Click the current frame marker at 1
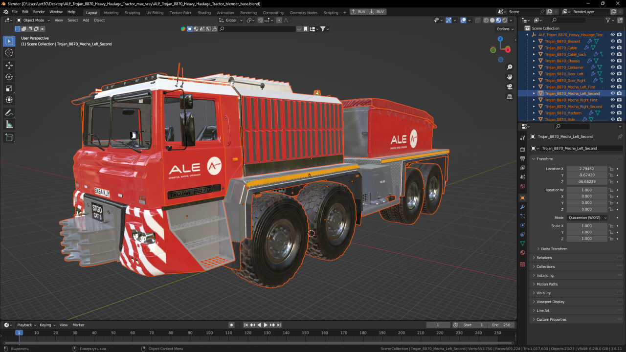Viewport: 626px width, 352px height. (x=19, y=332)
